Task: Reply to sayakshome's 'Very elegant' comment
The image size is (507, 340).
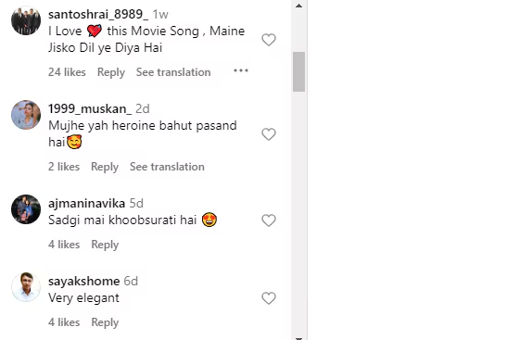Action: coord(105,322)
